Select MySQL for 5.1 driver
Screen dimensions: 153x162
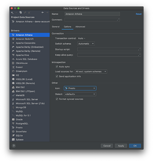30,115
